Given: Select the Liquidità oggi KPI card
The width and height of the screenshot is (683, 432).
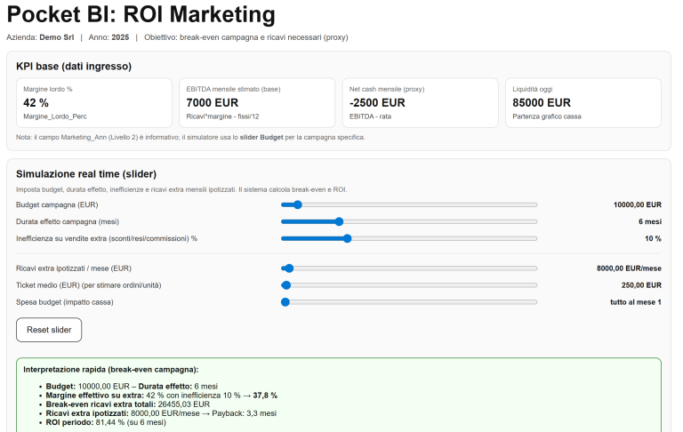Looking at the screenshot, I should click(583, 102).
